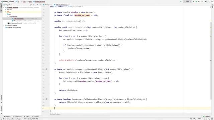Viewport: 214px width, 120px height.
Task: Click NUMBER_OF_DAYS constant on line 10
Action: 82,15
